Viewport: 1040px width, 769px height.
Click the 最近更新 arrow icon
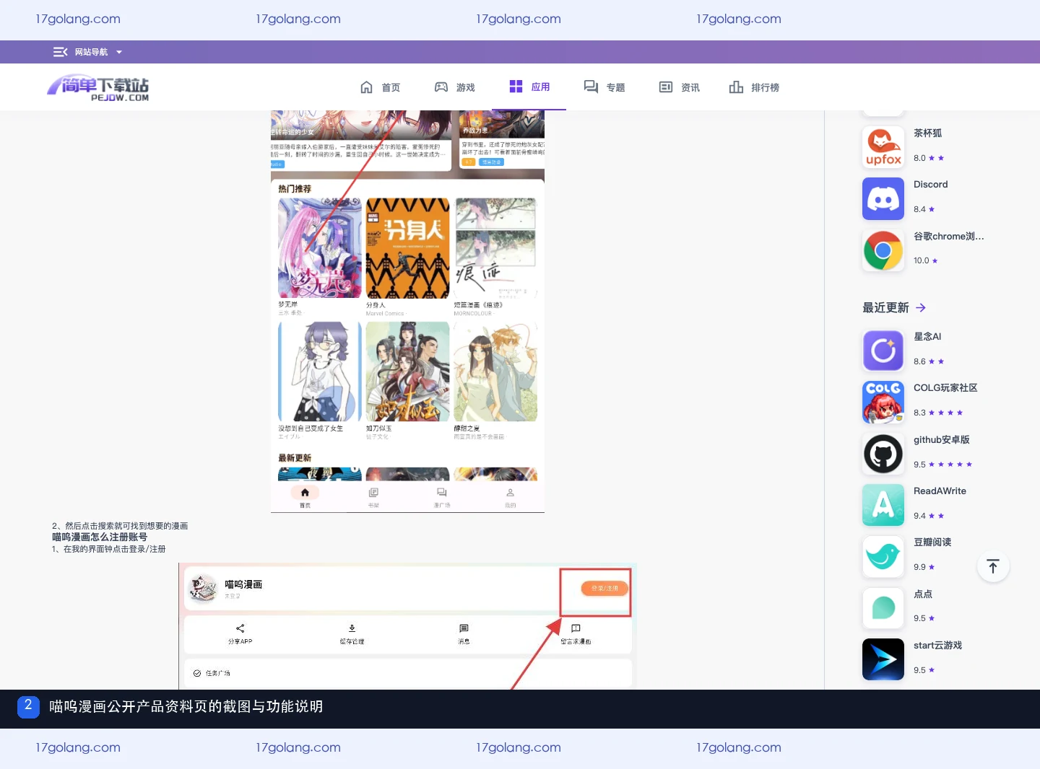(921, 308)
